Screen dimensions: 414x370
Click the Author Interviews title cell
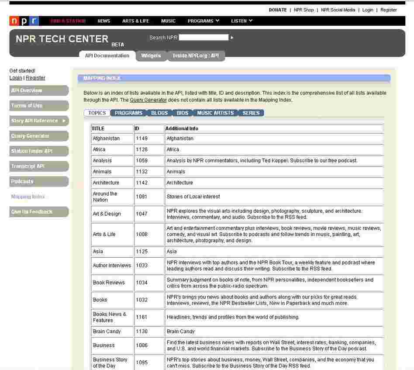click(112, 266)
